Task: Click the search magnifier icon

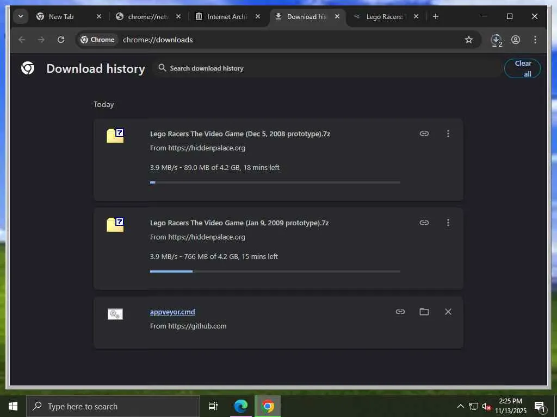Action: tap(162, 68)
